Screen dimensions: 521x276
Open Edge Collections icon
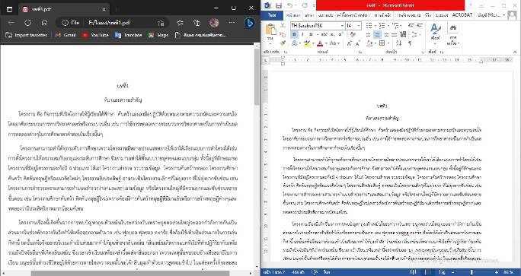[x=197, y=23]
